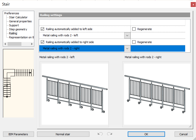Open right railing type dropdown

(127, 48)
